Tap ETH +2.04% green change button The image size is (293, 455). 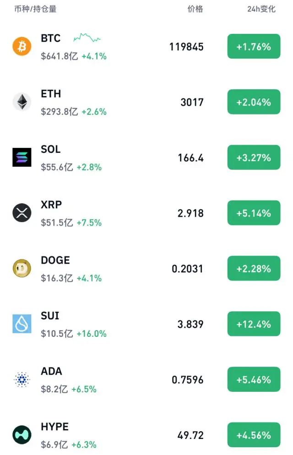(x=254, y=102)
